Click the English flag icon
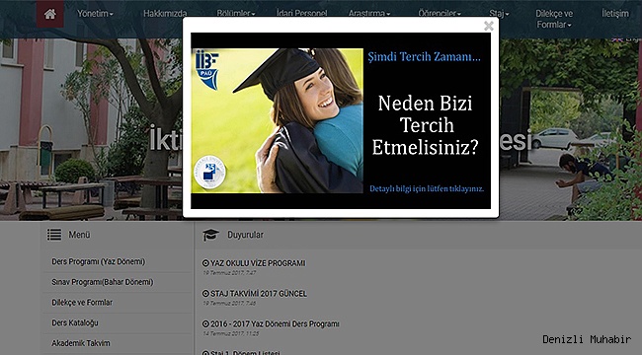 [x=617, y=39]
